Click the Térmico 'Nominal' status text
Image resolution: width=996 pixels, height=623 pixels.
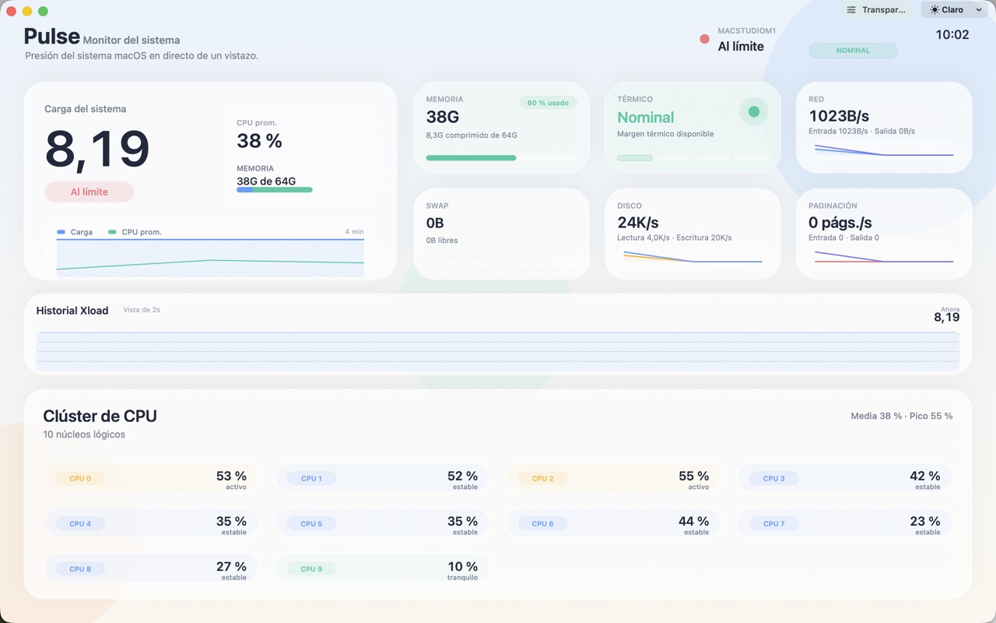(645, 118)
